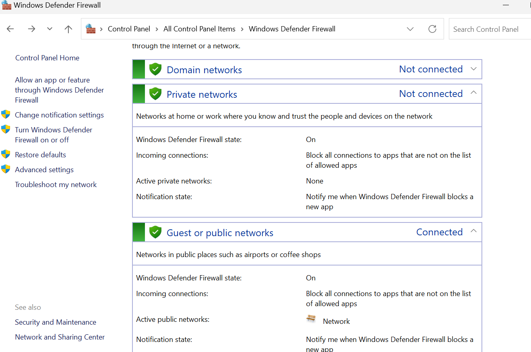531x352 pixels.
Task: Click Restore defaults link
Action: pos(40,155)
